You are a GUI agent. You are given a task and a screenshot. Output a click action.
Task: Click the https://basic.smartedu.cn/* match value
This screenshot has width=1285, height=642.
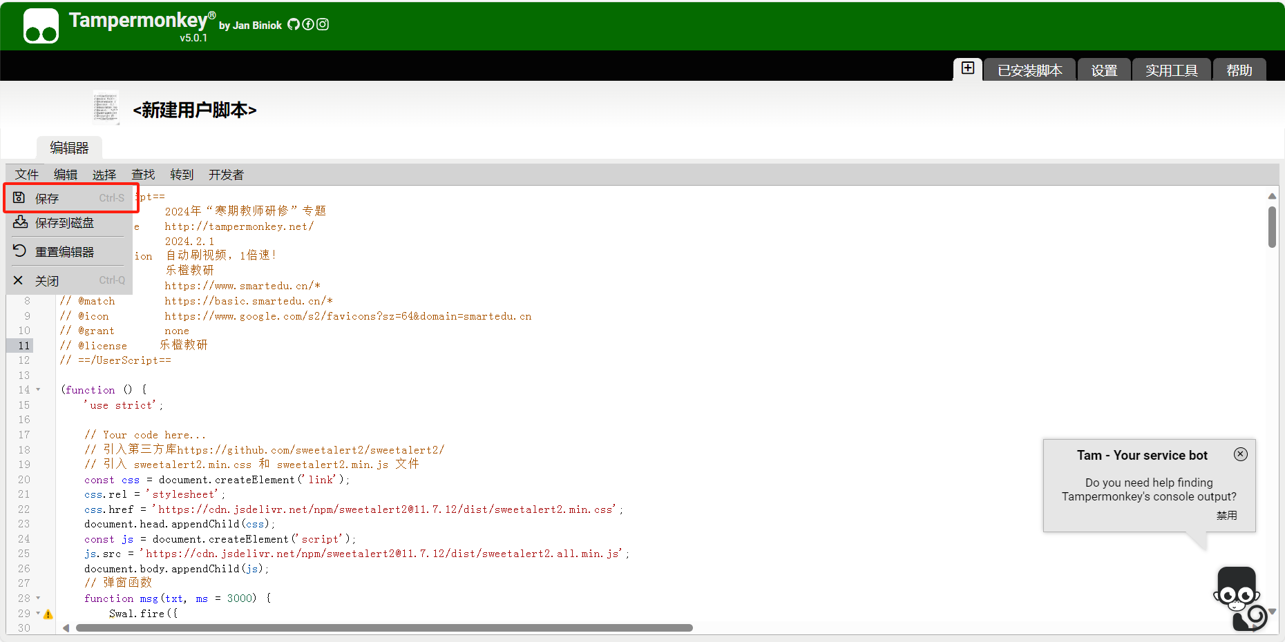pos(249,301)
